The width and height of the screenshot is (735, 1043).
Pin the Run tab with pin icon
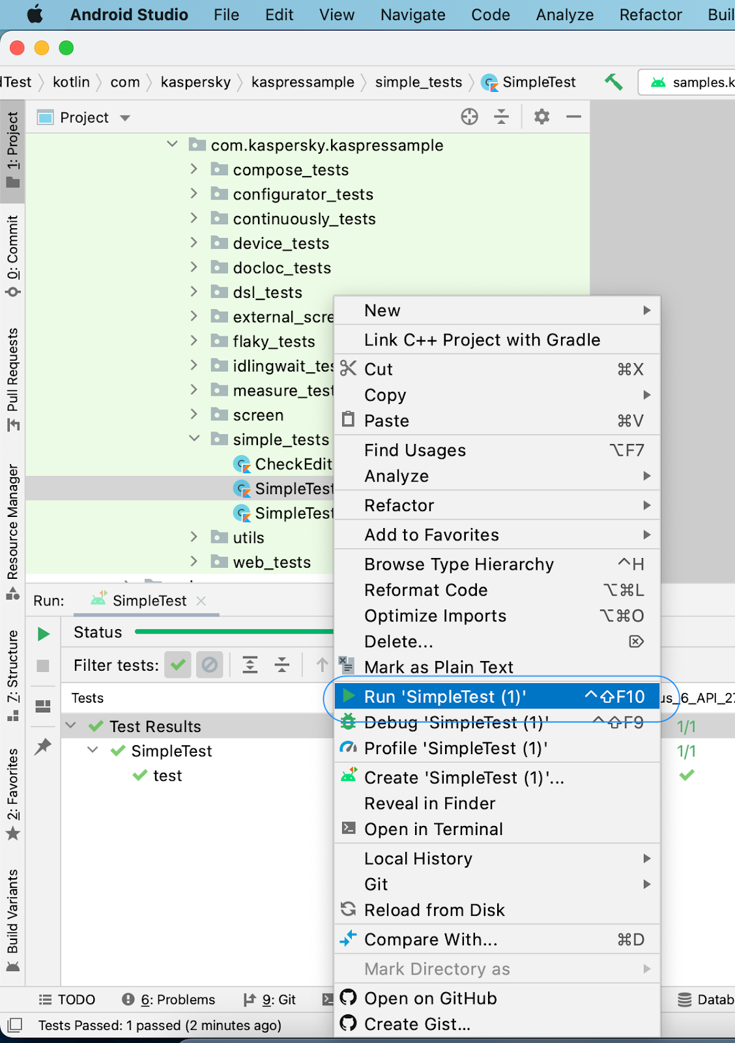click(x=43, y=746)
